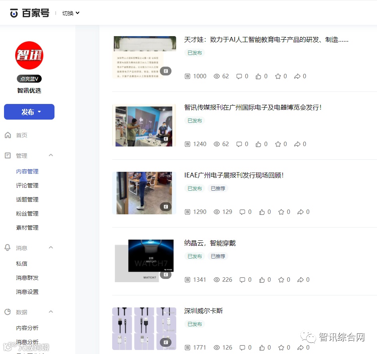Open 评论管理 in the sidebar

27,185
